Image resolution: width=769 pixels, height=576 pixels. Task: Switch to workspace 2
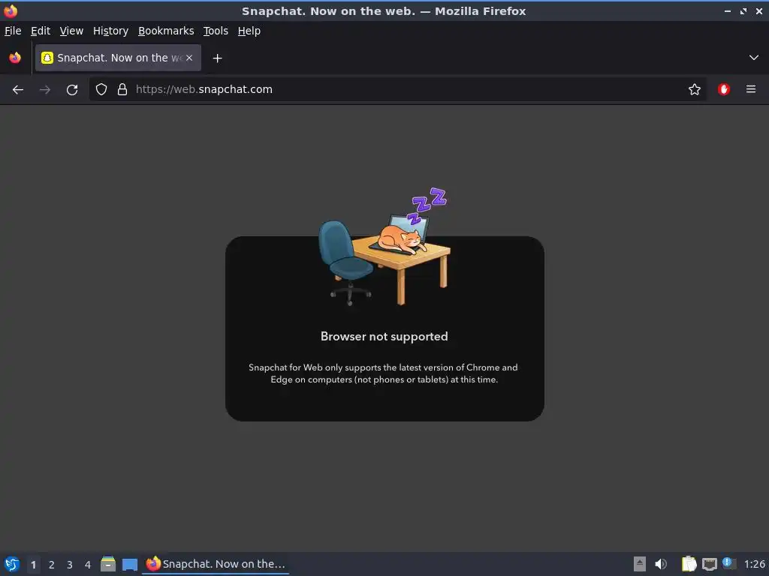coord(52,565)
